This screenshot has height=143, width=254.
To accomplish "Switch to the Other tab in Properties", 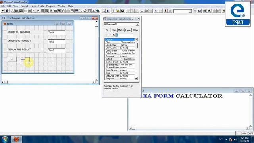I will point(135,30).
